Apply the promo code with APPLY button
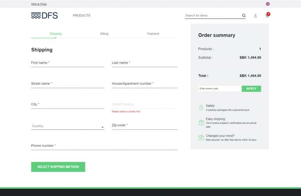 tap(251, 89)
